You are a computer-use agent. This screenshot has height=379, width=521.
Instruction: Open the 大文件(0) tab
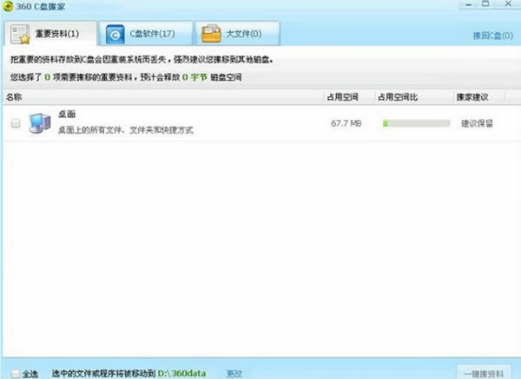pyautogui.click(x=238, y=34)
